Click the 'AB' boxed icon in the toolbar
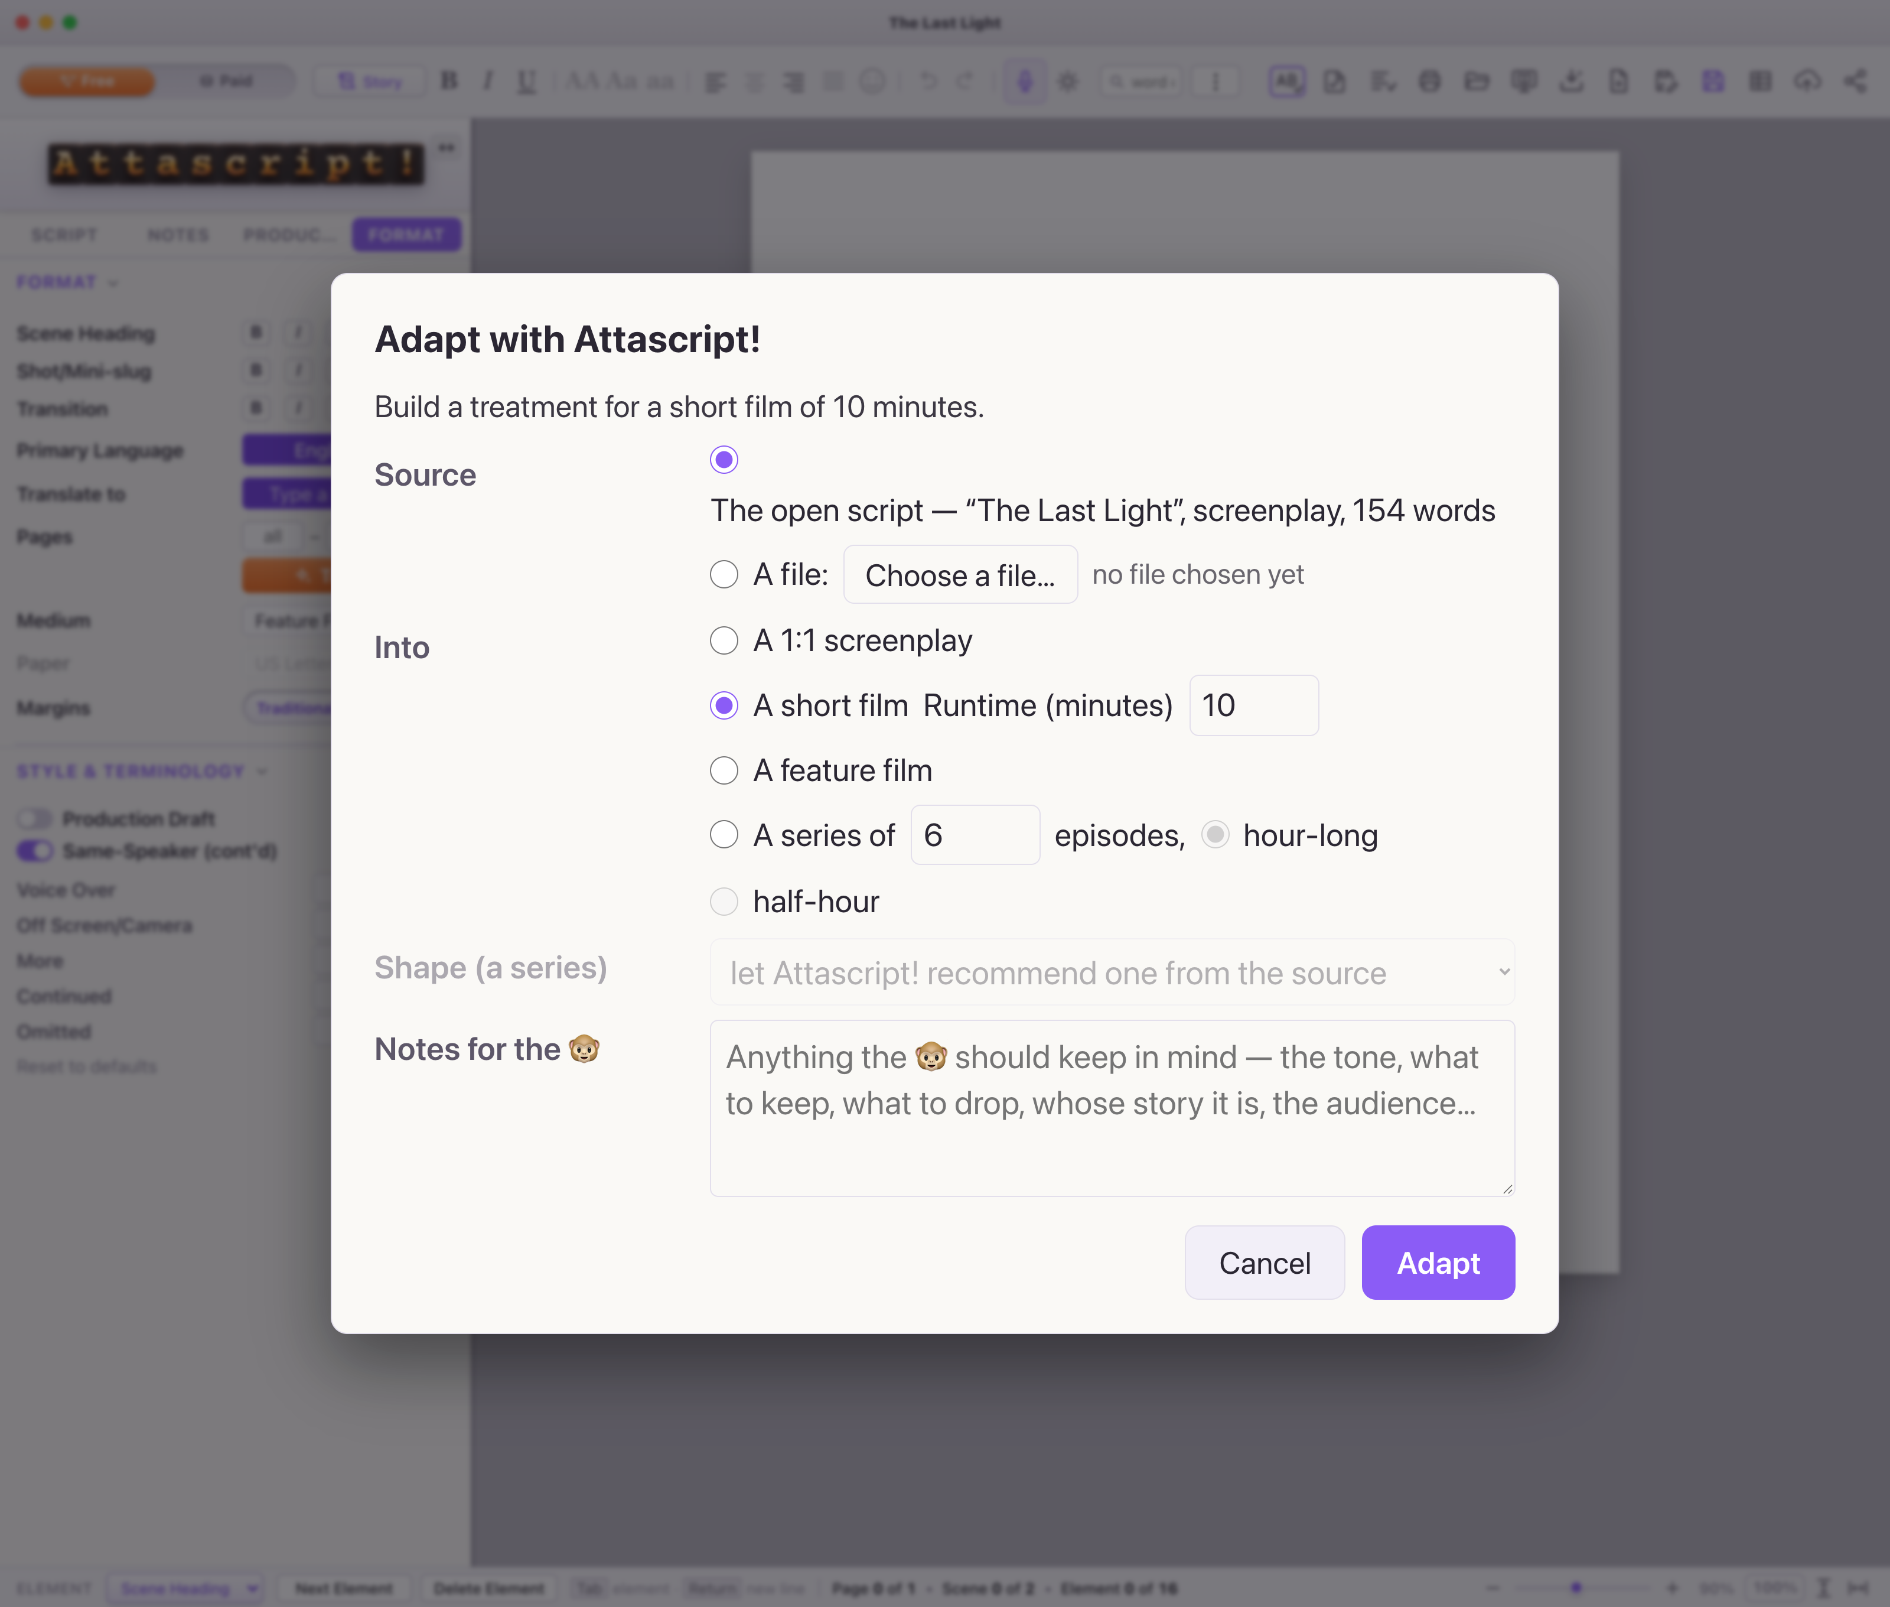Screen dimensions: 1890x1607 click(1287, 81)
